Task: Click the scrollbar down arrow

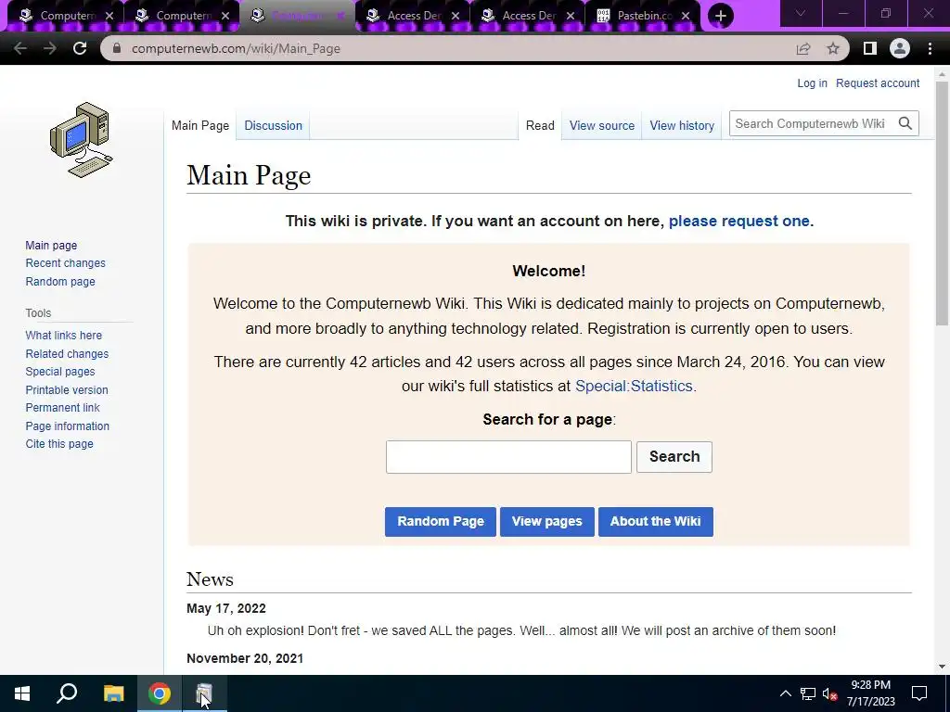Action: [x=942, y=667]
